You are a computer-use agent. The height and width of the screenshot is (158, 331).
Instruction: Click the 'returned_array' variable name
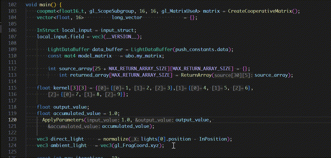point(89,75)
